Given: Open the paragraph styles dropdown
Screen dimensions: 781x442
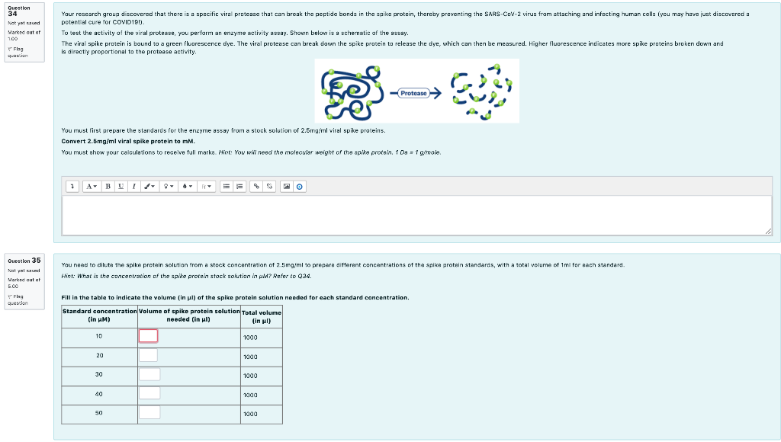Looking at the screenshot, I should pyautogui.click(x=92, y=186).
